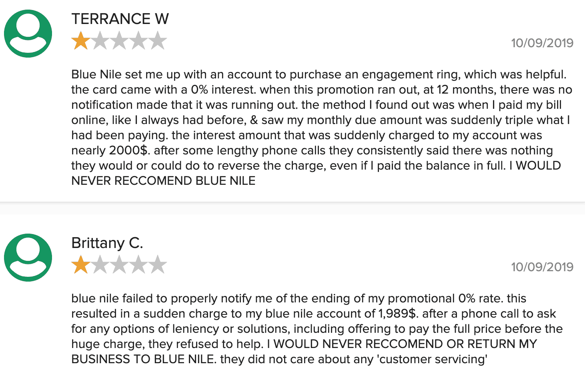
Task: Click the fifth star in Brittany C.'s rating
Action: pyautogui.click(x=158, y=265)
